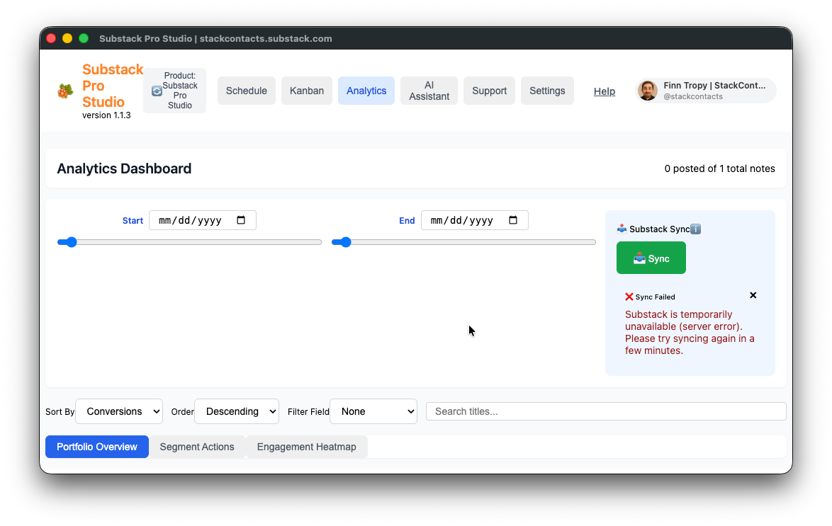Go to Support page

click(489, 91)
